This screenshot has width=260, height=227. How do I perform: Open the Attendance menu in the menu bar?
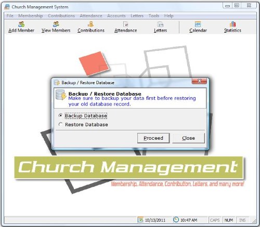(x=91, y=16)
